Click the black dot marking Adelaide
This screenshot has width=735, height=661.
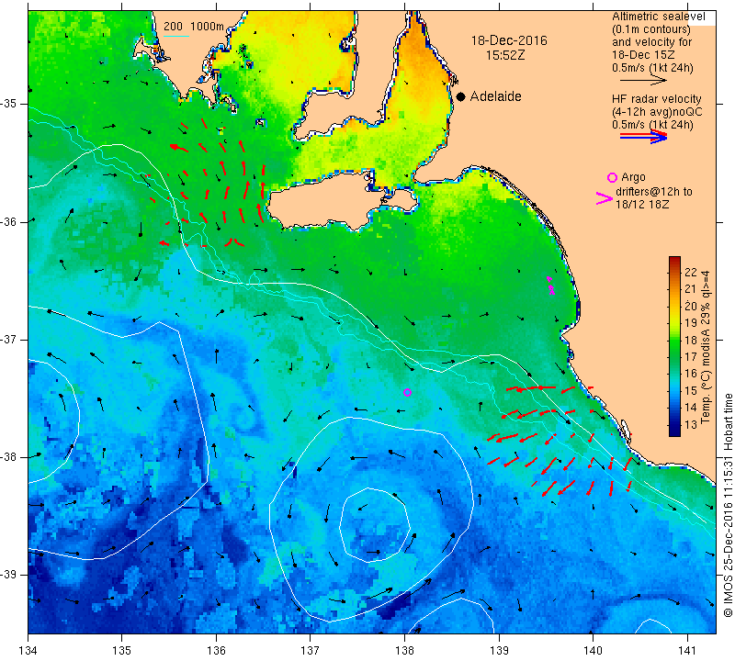[x=461, y=96]
